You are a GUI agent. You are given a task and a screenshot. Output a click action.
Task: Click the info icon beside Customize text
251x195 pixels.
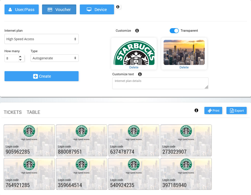click(x=140, y=74)
